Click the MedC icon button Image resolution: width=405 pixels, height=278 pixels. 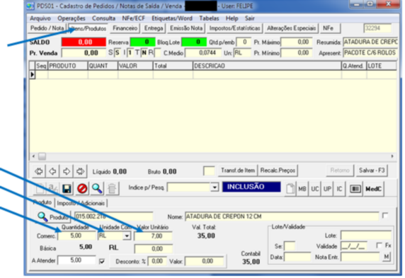coord(373,189)
